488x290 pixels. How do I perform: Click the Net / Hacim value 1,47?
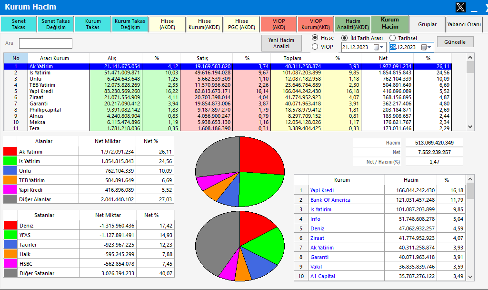[x=434, y=162]
